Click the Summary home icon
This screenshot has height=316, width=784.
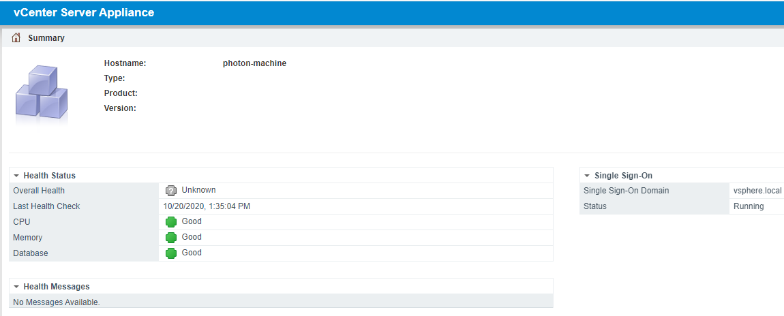tap(16, 37)
